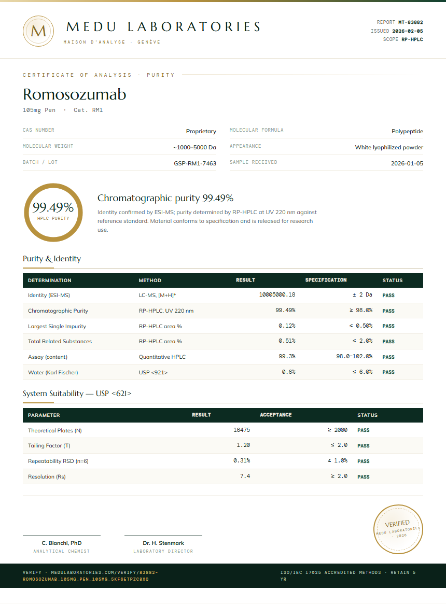This screenshot has height=604, width=446.
Task: Click the Chromatographic purity 99.49% heading
Action: point(165,198)
